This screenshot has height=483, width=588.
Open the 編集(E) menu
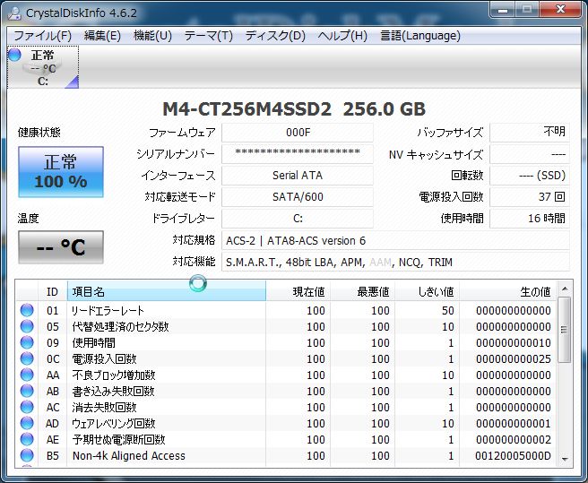pyautogui.click(x=102, y=36)
